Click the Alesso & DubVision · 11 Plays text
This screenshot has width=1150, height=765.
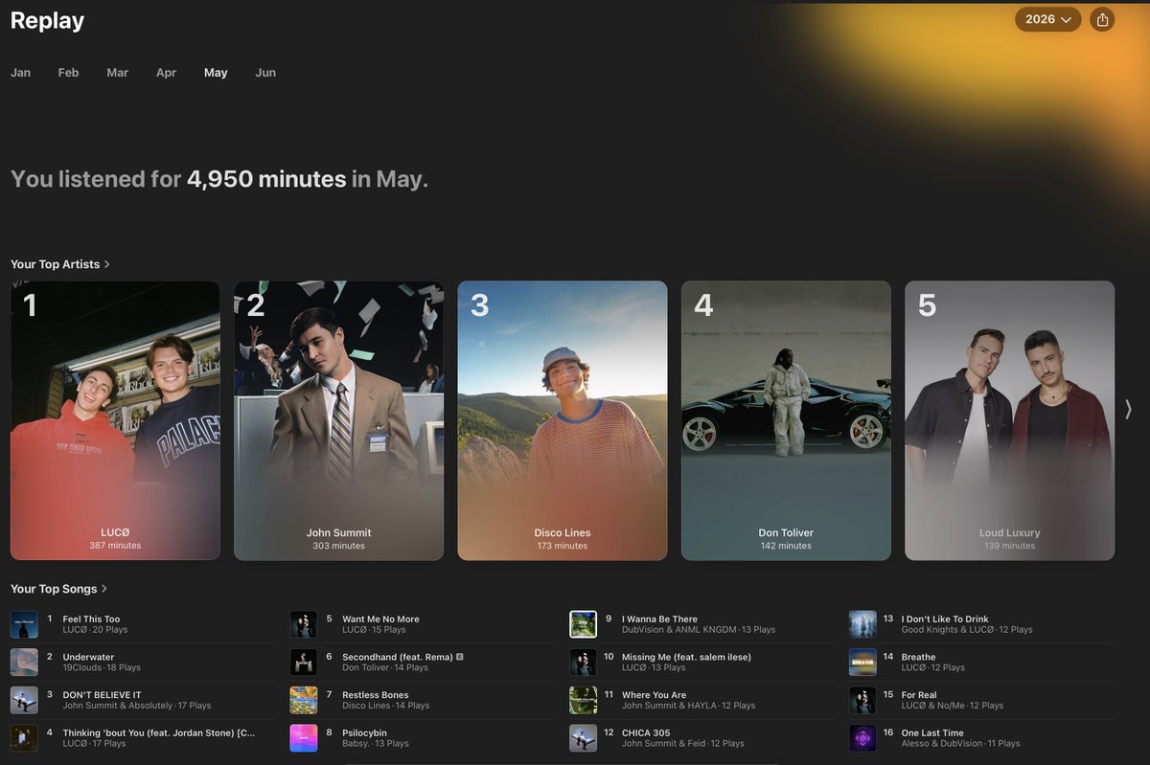pos(961,744)
